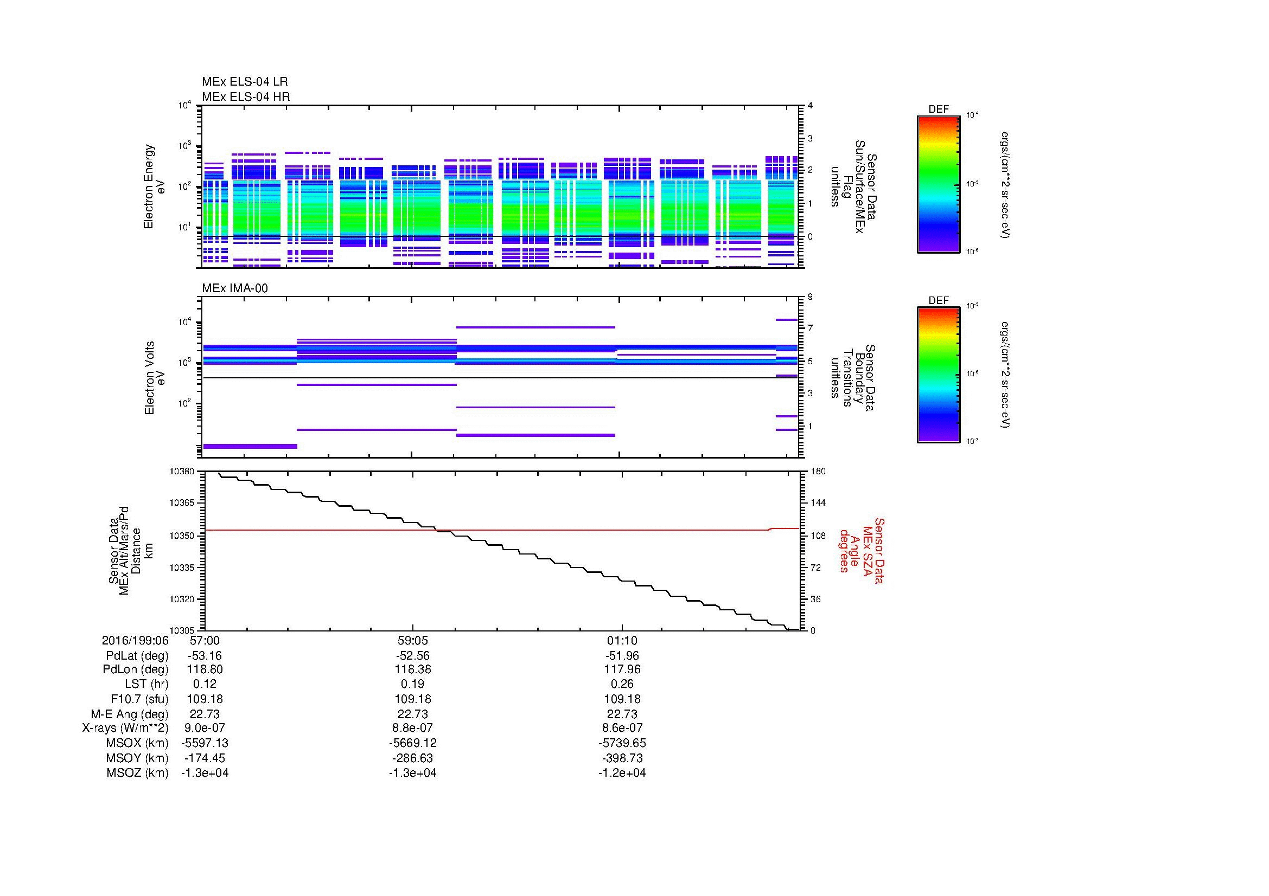Click the PdLon value '118.80'
This screenshot has width=1269, height=896.
[205, 669]
